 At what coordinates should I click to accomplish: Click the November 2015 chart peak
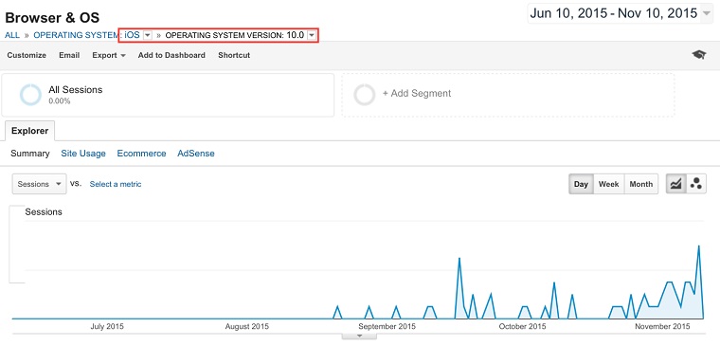698,246
